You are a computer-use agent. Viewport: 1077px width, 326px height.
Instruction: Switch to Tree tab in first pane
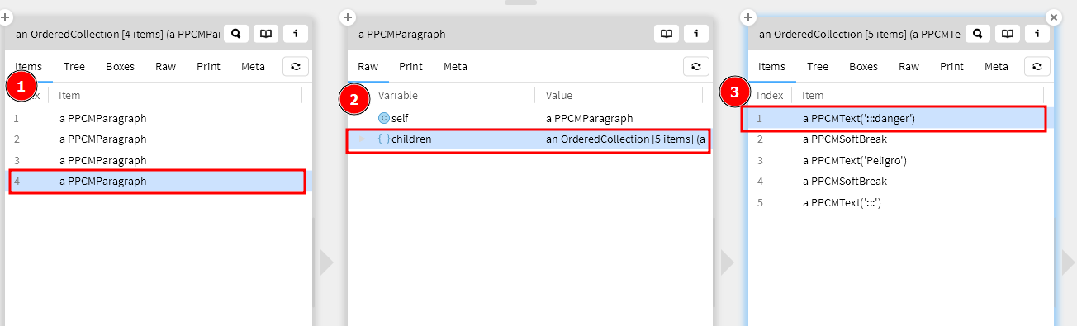[x=74, y=67]
